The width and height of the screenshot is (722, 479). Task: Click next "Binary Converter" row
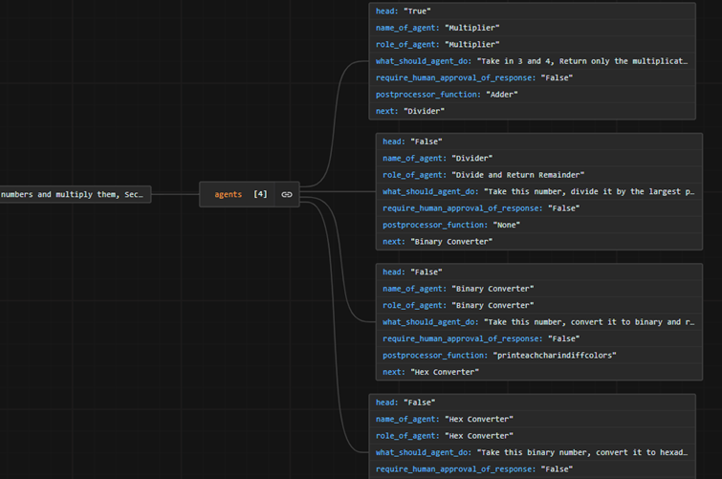click(x=437, y=242)
